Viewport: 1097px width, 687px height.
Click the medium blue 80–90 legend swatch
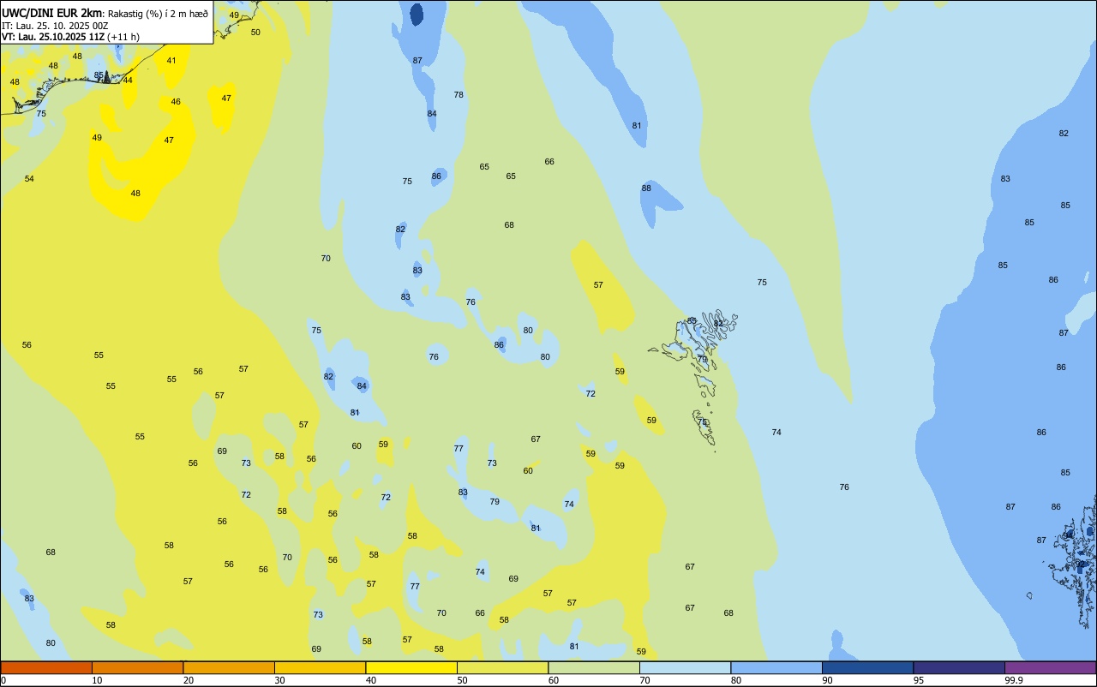tap(776, 667)
